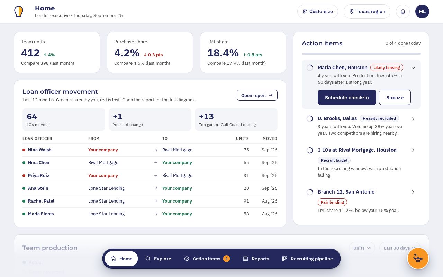Collapse the Maria Chen action item

(x=413, y=68)
